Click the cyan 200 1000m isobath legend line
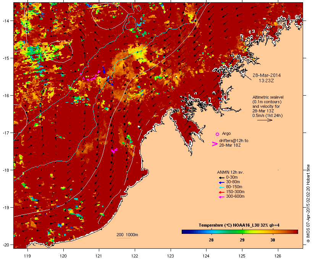 coord(124,238)
